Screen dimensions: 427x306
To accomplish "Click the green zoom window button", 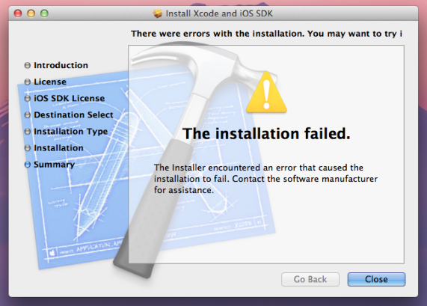I will click(44, 13).
